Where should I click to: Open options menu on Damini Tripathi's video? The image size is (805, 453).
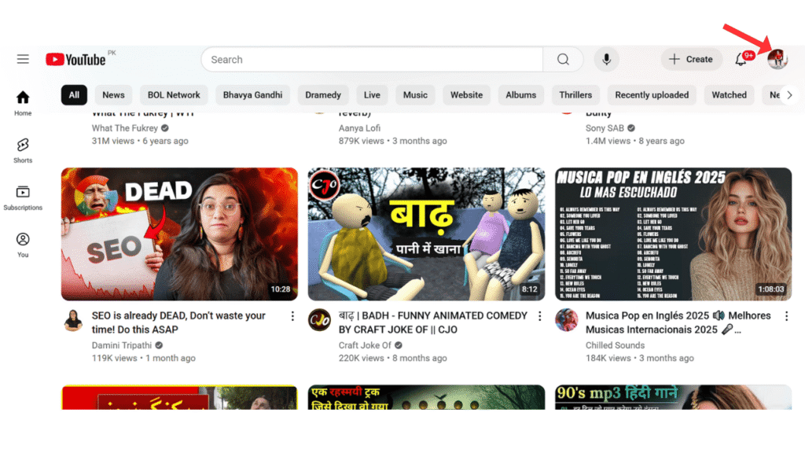coord(292,315)
